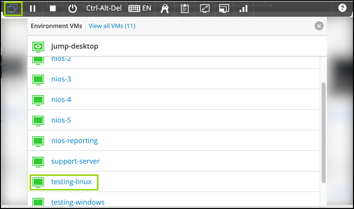The image size is (354, 209).
Task: Click the fit-to-window resize icon
Action: (x=205, y=9)
